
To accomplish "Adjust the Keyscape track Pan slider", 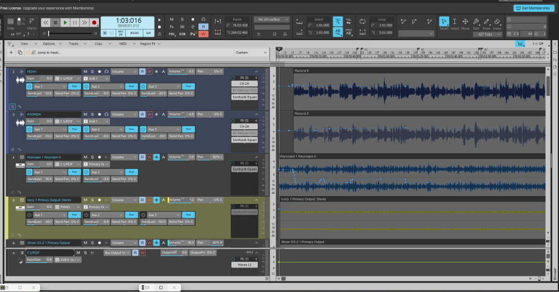I will pos(210,157).
